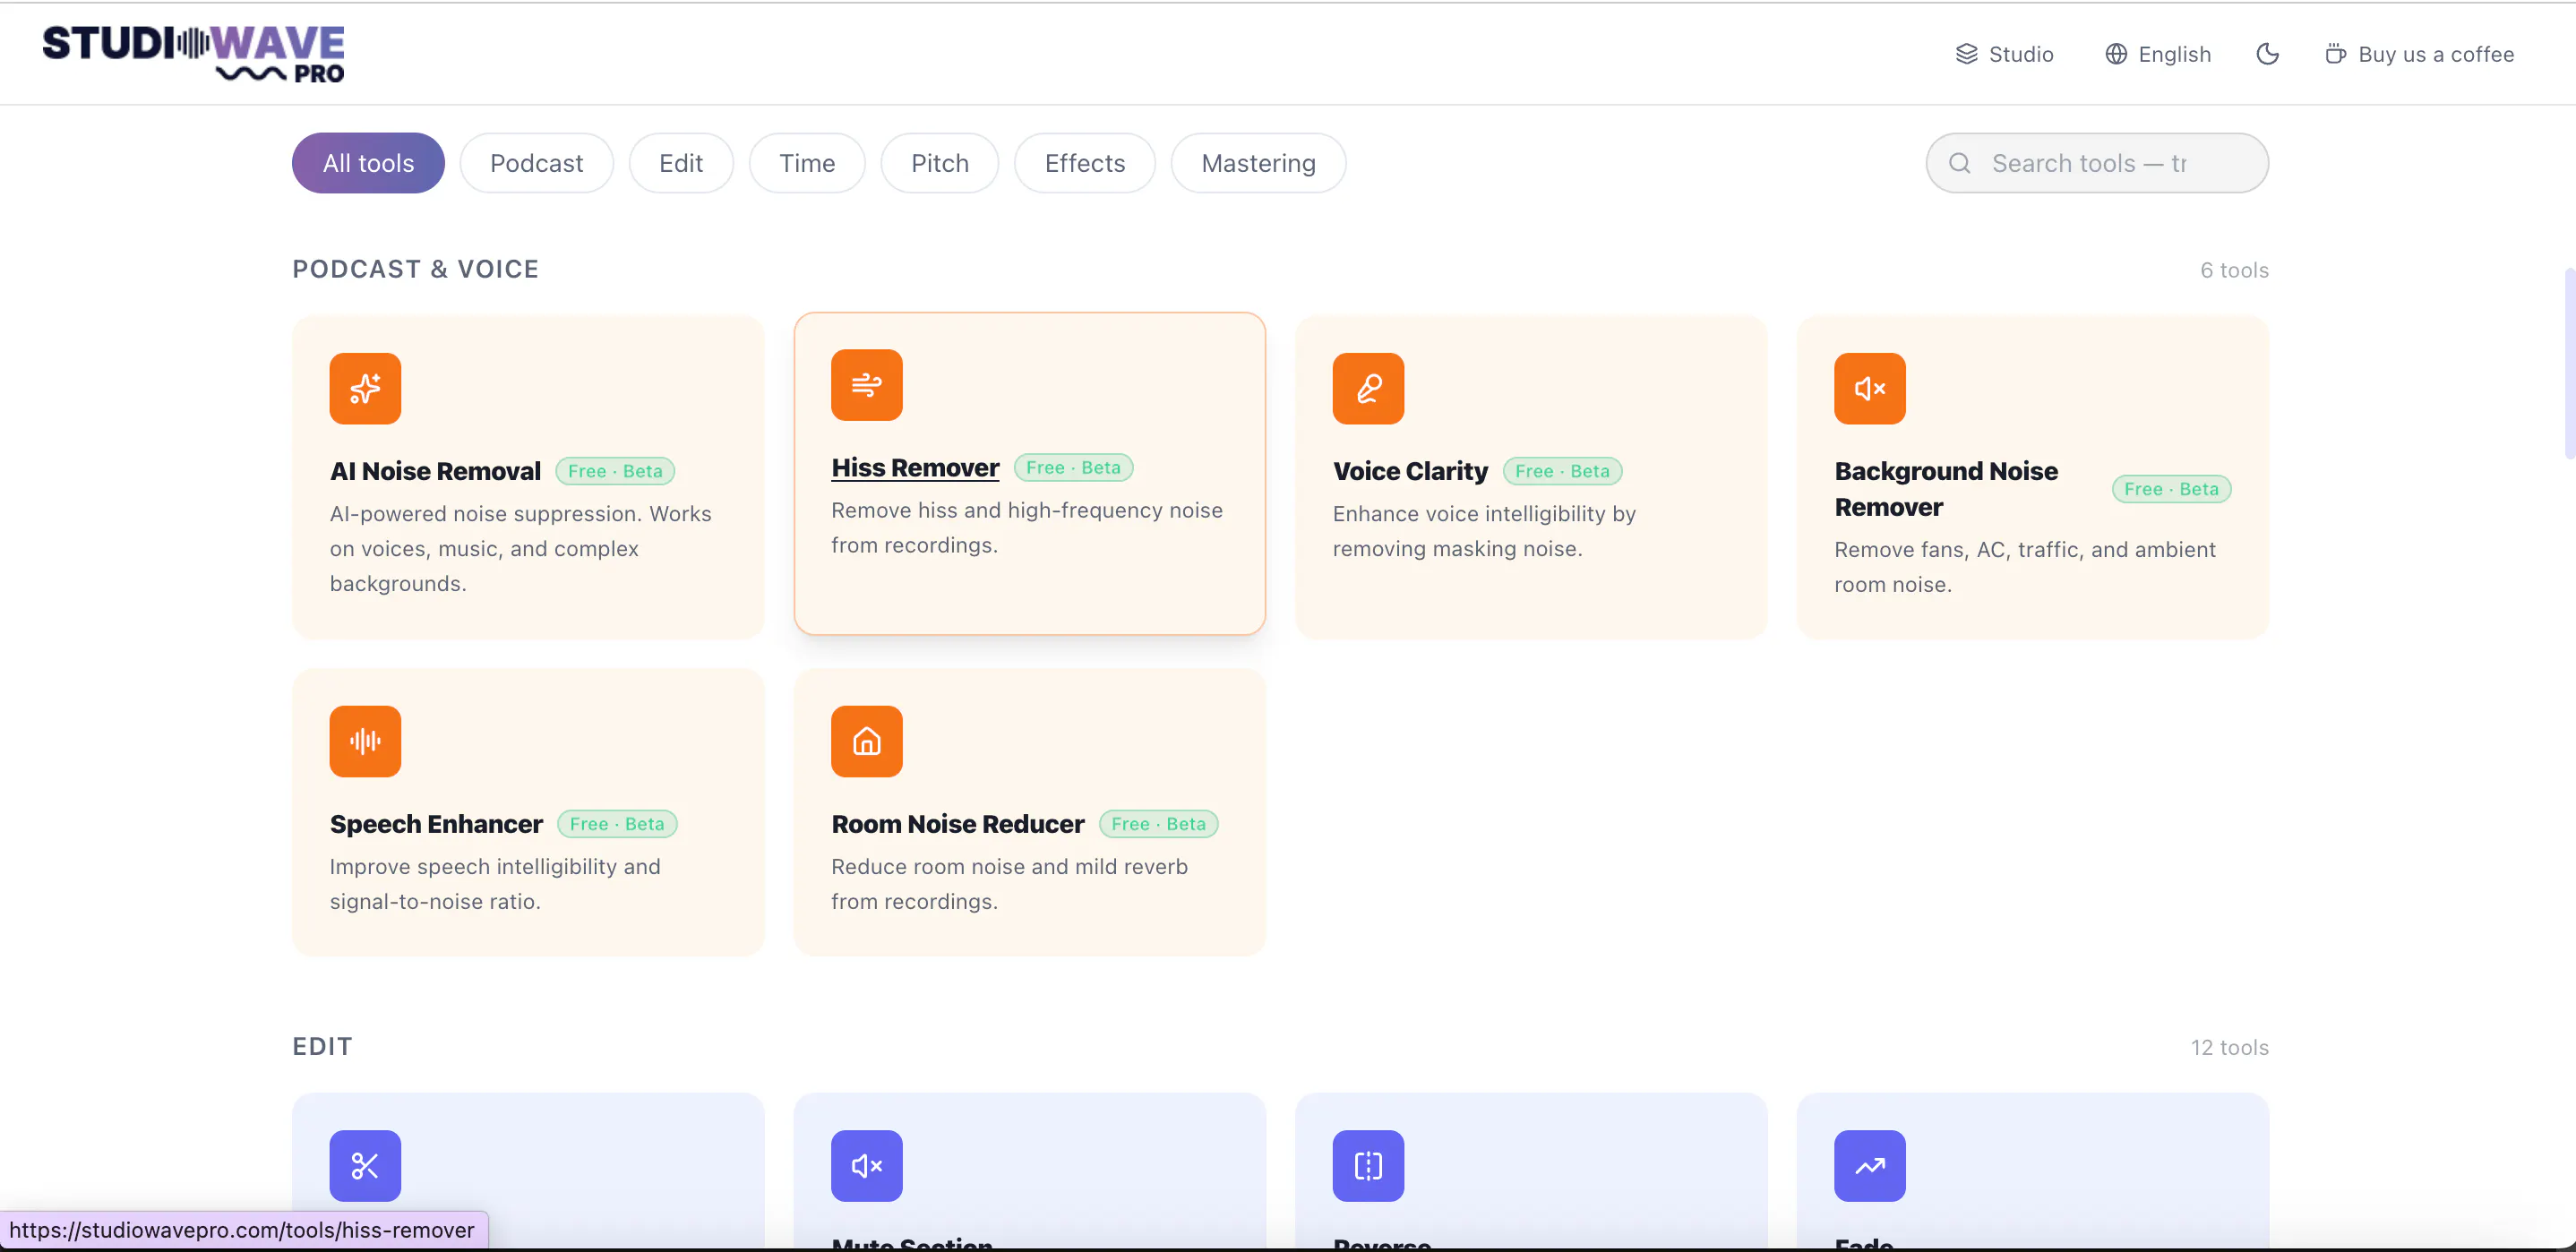Click the Reverse tool flip icon
The width and height of the screenshot is (2576, 1252).
click(x=1368, y=1165)
